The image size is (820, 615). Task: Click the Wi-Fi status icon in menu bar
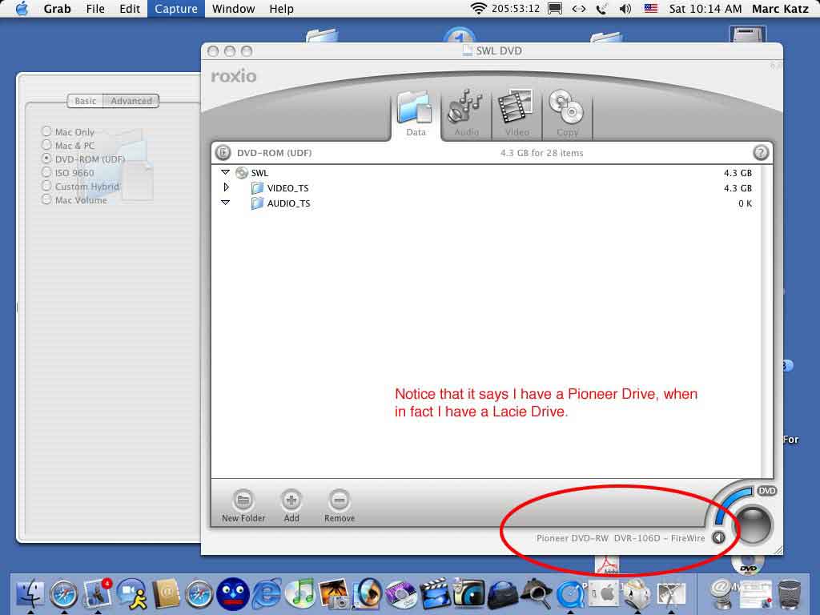coord(478,8)
